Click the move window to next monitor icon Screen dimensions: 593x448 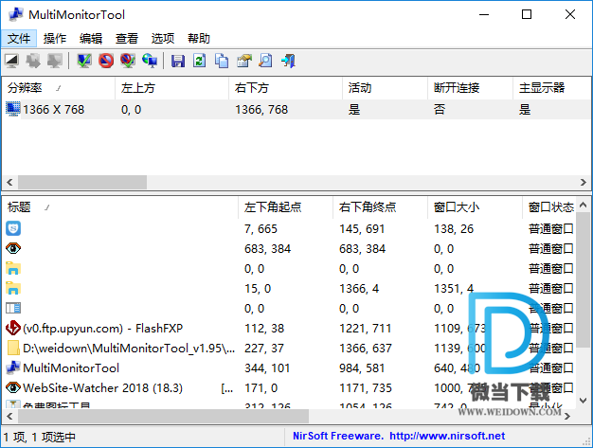pos(33,61)
